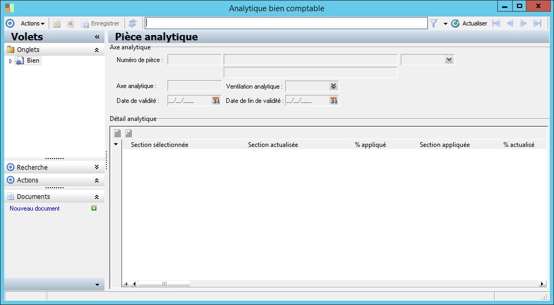Collapse the Documents section
Screen dimensions: 554x305
[96, 197]
